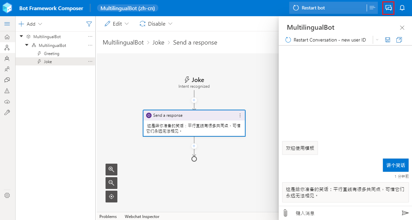Open the Package manager wrench icon in sidebar
Image resolution: width=412 pixels, height=220 pixels.
(7, 112)
